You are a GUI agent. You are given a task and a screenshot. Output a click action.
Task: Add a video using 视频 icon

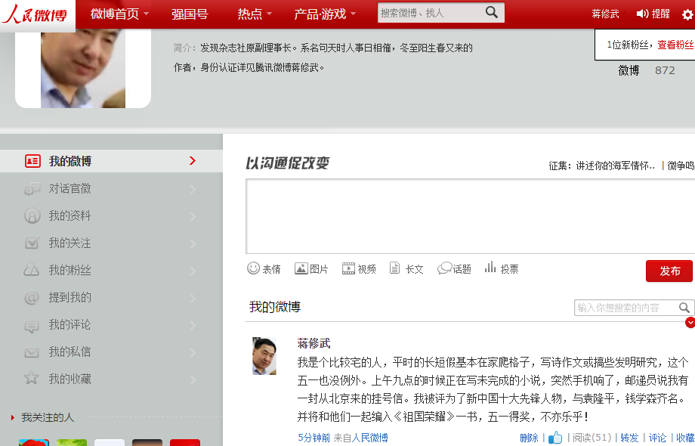click(x=348, y=268)
